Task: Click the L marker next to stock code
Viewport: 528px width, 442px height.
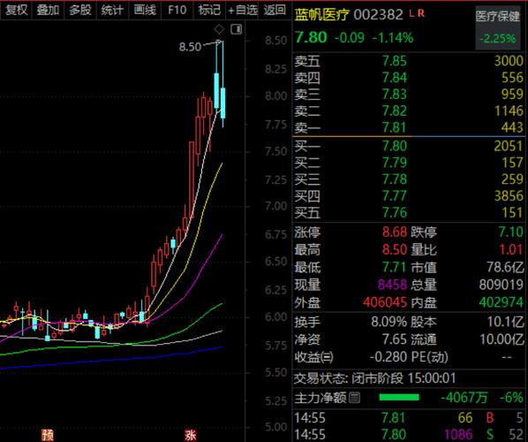Action: click(x=411, y=13)
